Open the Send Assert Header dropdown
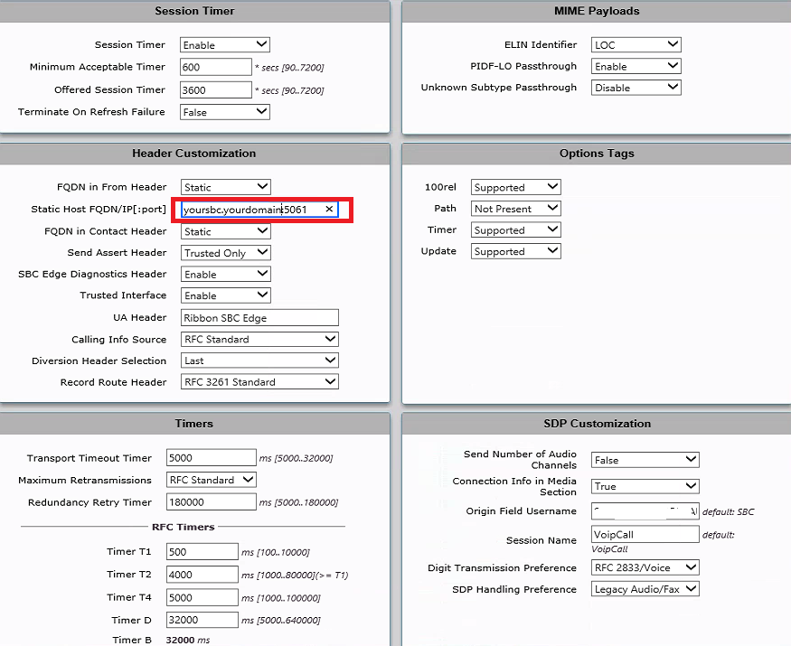 point(225,253)
